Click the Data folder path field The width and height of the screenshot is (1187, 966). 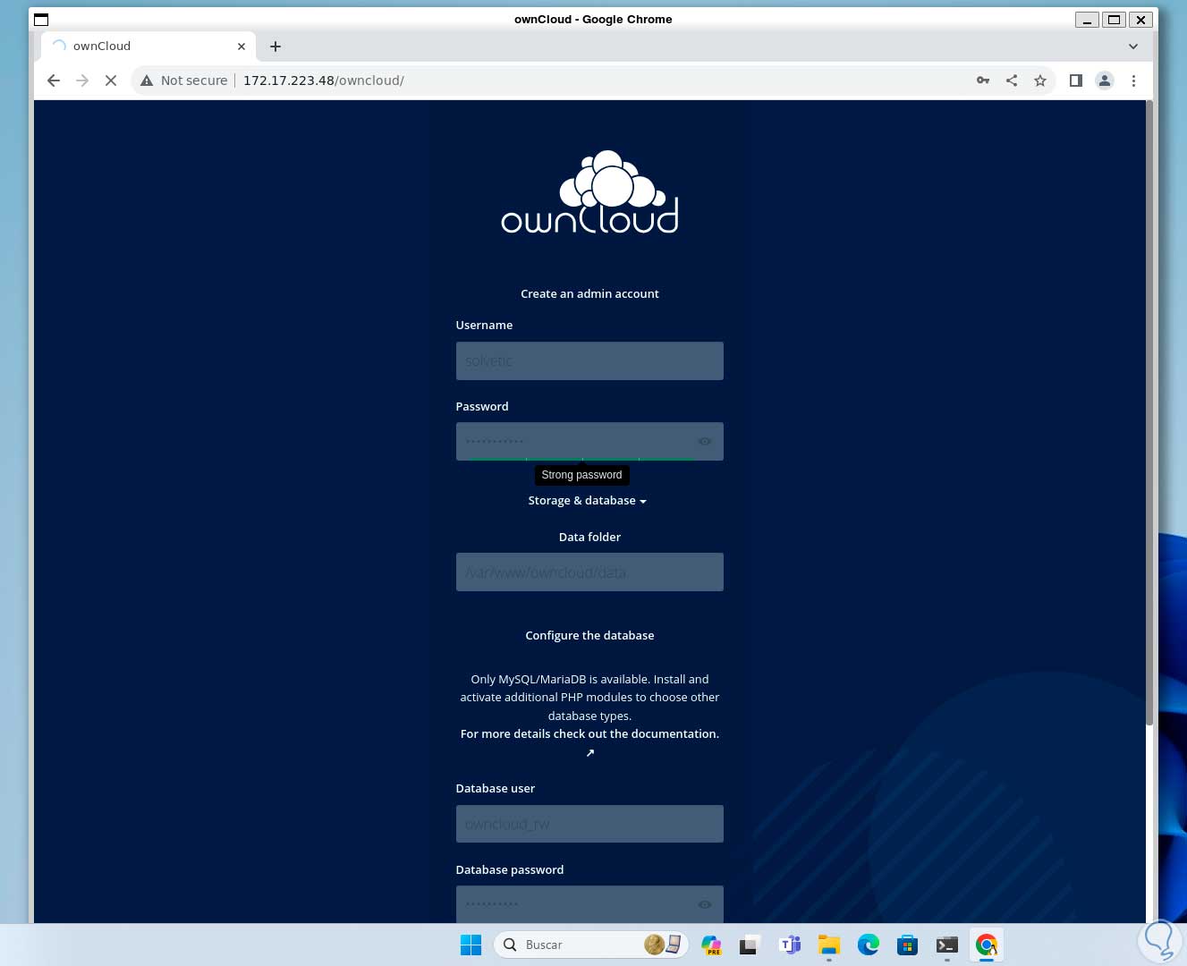tap(589, 572)
